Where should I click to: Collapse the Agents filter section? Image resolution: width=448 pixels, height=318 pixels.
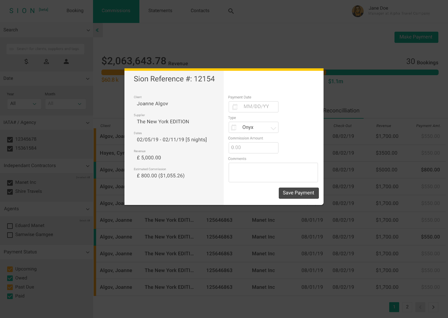(x=87, y=209)
